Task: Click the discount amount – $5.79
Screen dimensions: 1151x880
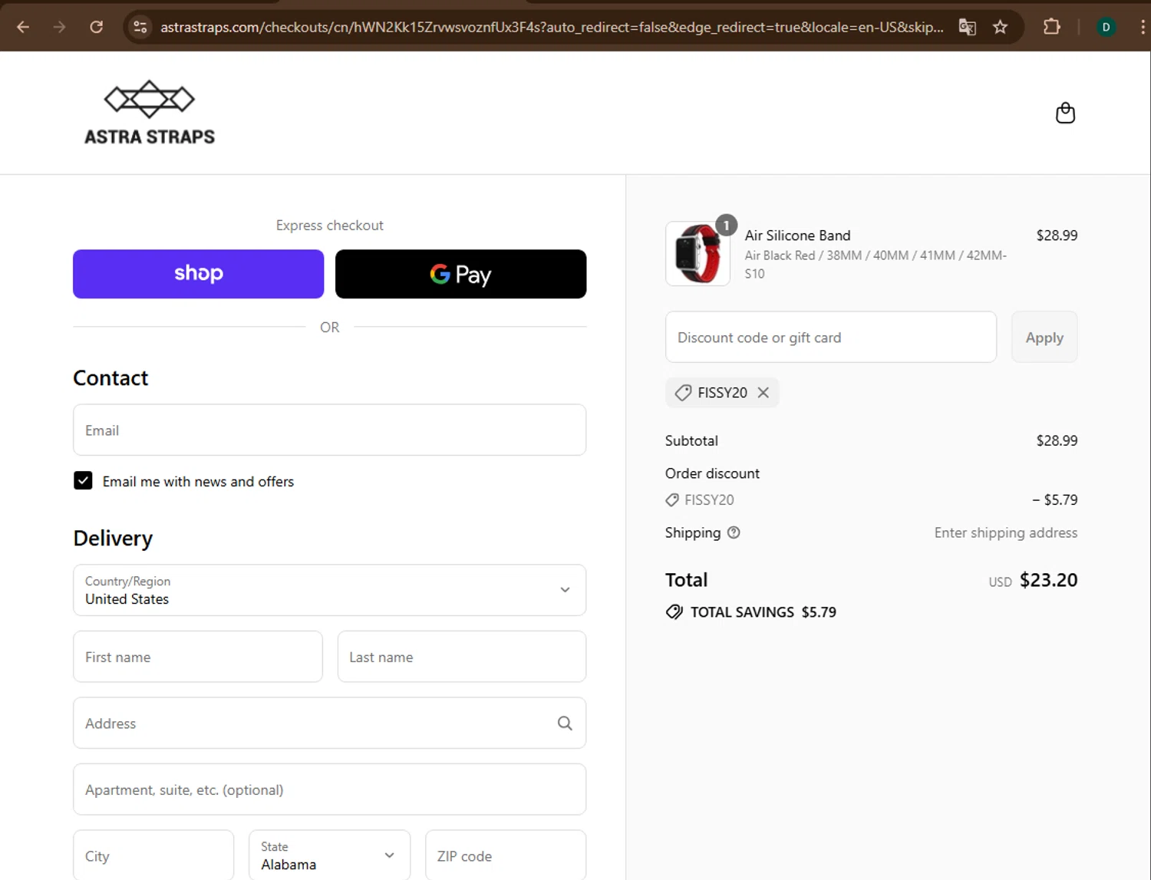Action: click(1054, 499)
